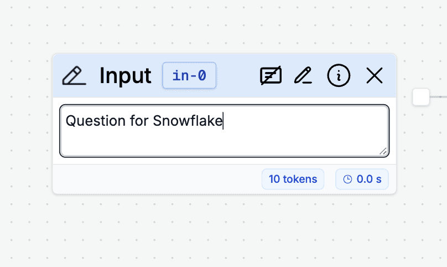The height and width of the screenshot is (267, 447).
Task: Click the textarea resize grip corner
Action: 383,151
